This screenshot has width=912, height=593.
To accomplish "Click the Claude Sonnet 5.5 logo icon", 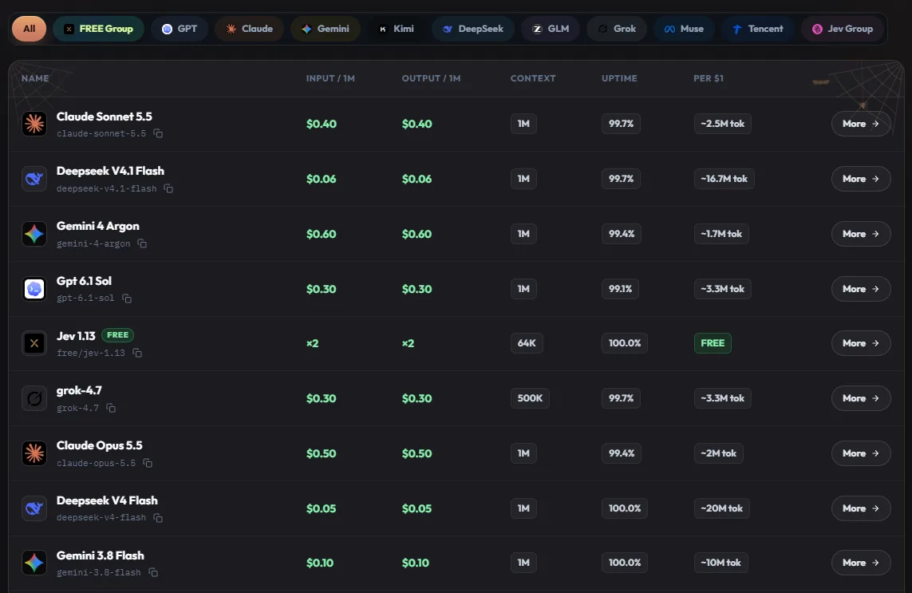I will [x=34, y=124].
